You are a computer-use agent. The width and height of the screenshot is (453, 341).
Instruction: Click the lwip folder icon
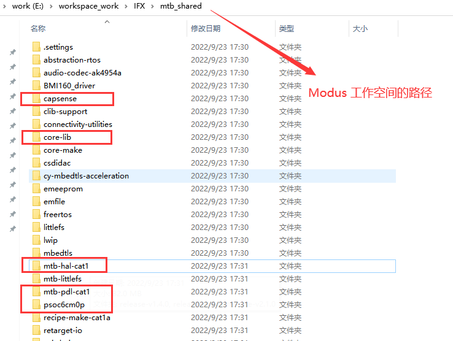coord(36,240)
